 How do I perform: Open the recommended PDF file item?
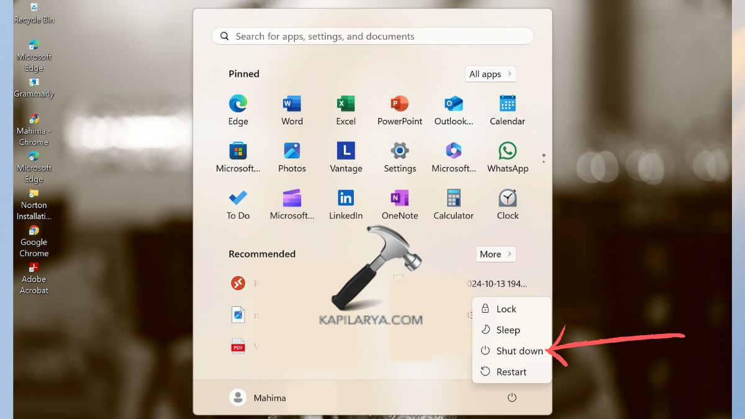click(x=238, y=346)
